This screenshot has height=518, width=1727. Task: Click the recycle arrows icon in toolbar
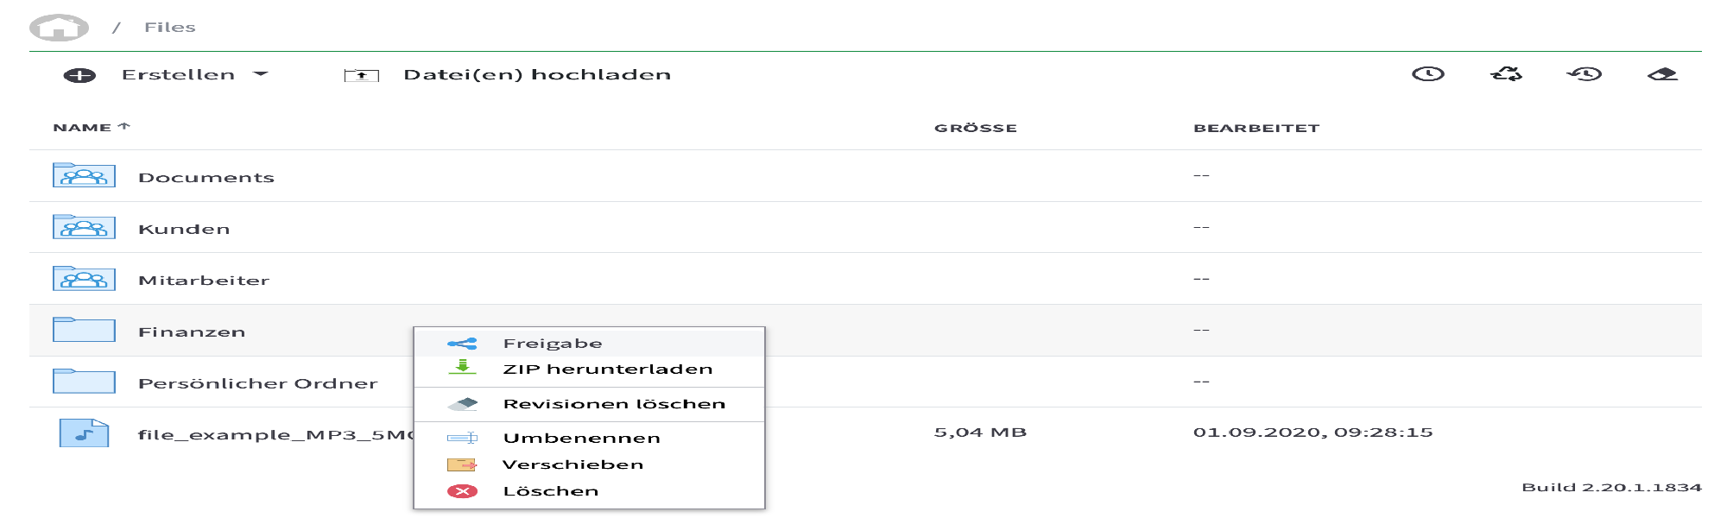coord(1507,74)
